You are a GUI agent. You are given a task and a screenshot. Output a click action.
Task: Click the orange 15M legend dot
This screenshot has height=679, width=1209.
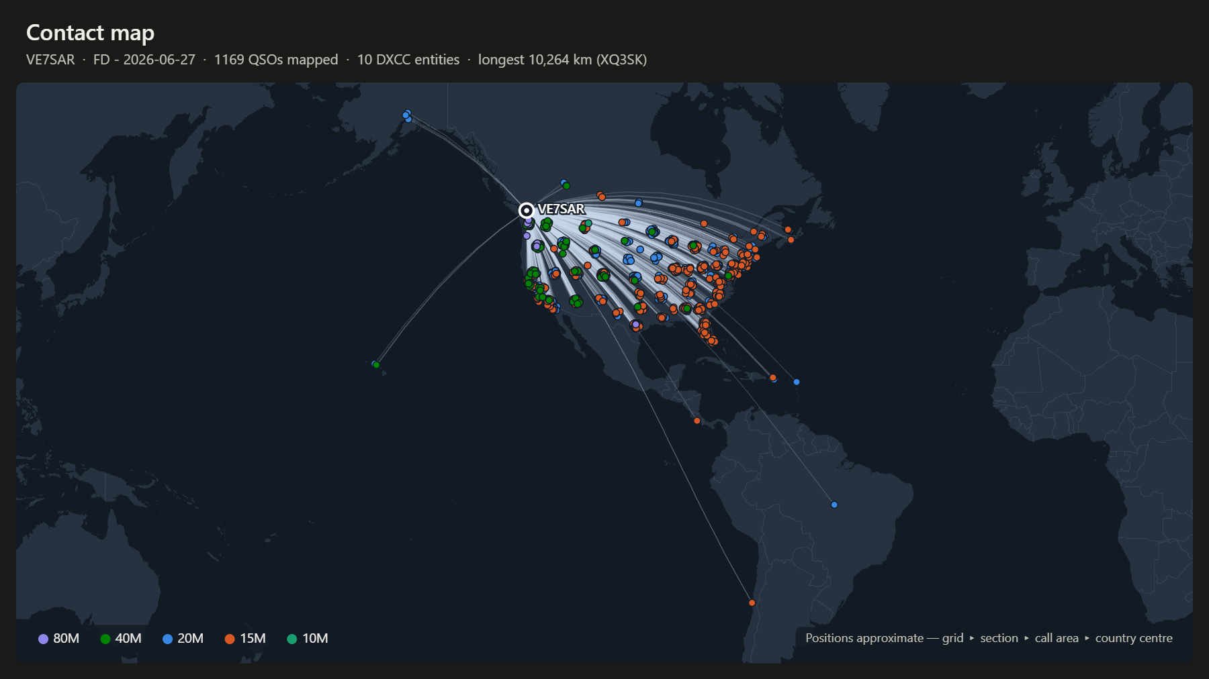[230, 639]
